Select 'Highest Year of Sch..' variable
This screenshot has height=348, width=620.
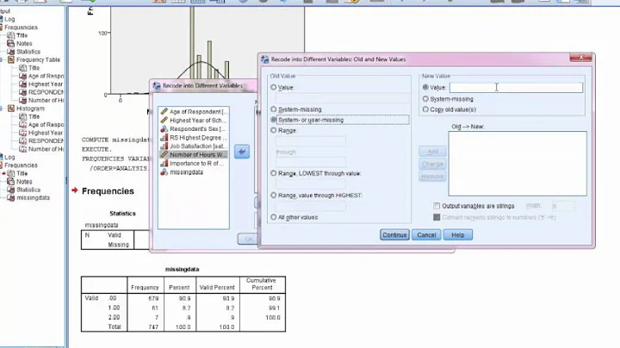194,121
